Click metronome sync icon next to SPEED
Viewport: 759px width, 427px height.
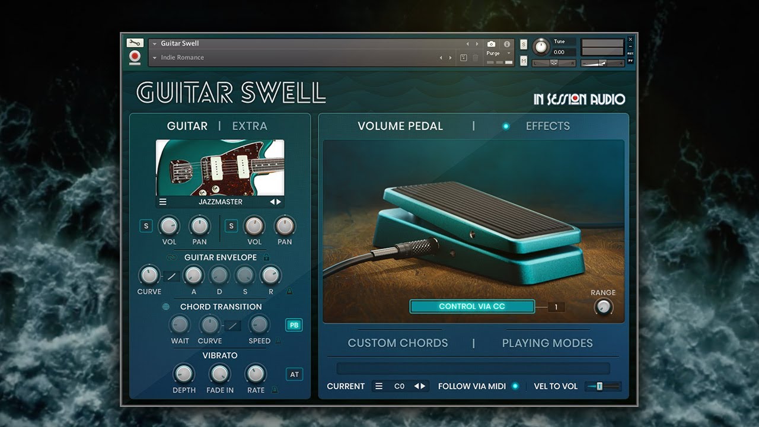278,341
